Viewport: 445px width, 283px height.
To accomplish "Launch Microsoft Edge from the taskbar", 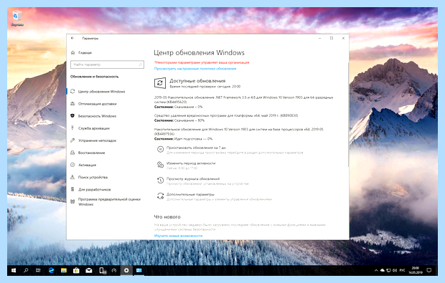I will coord(51,270).
